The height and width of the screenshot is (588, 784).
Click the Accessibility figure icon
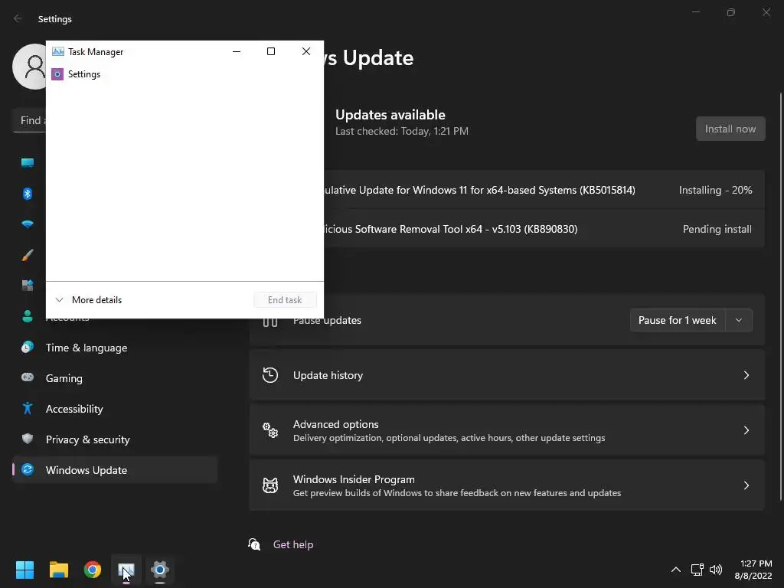(28, 409)
